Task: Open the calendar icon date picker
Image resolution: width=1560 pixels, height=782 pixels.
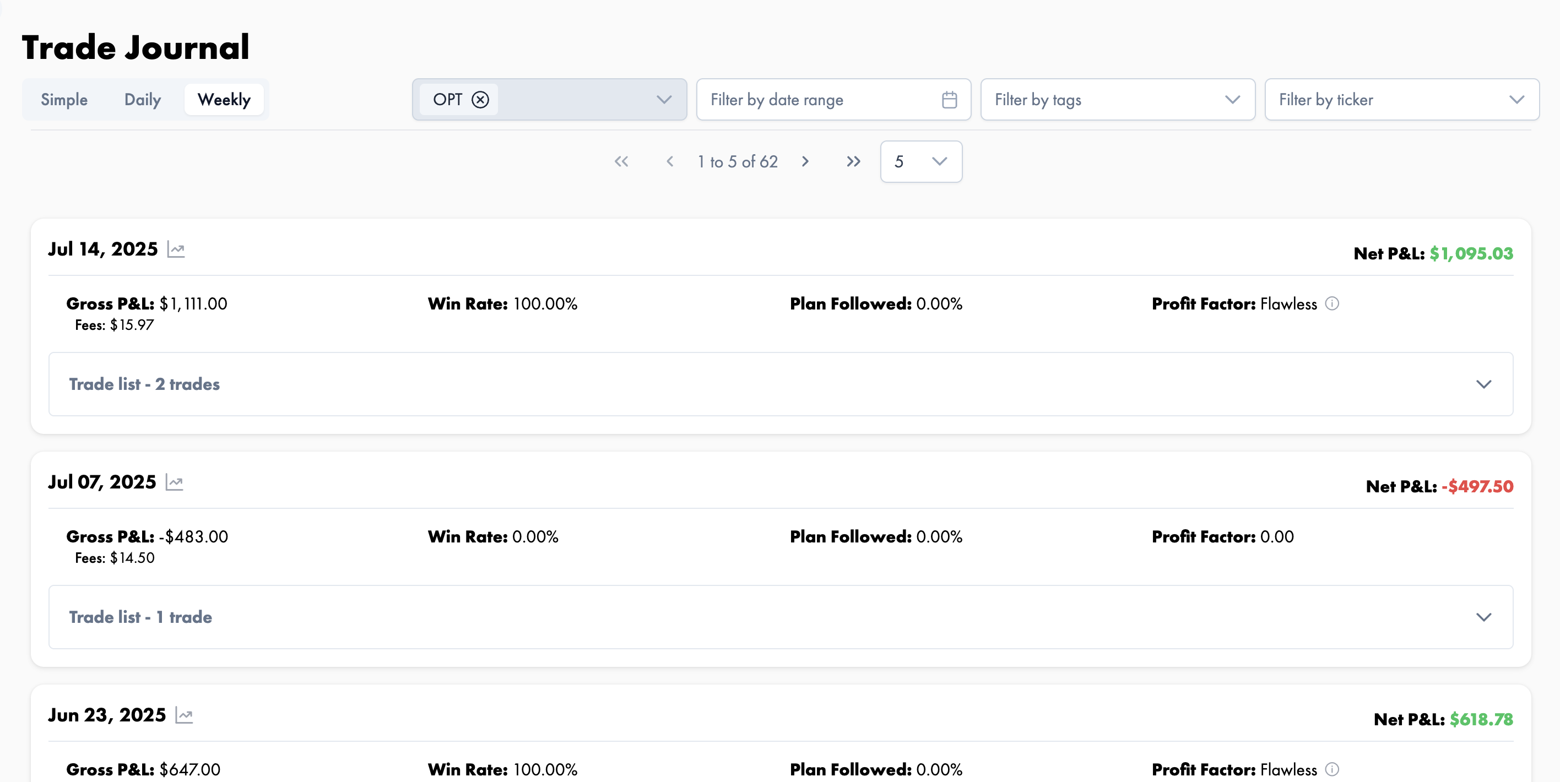Action: click(949, 99)
